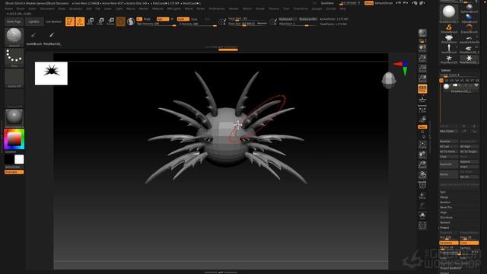
Task: Expand the Bevel Pro section
Action: click(446, 207)
